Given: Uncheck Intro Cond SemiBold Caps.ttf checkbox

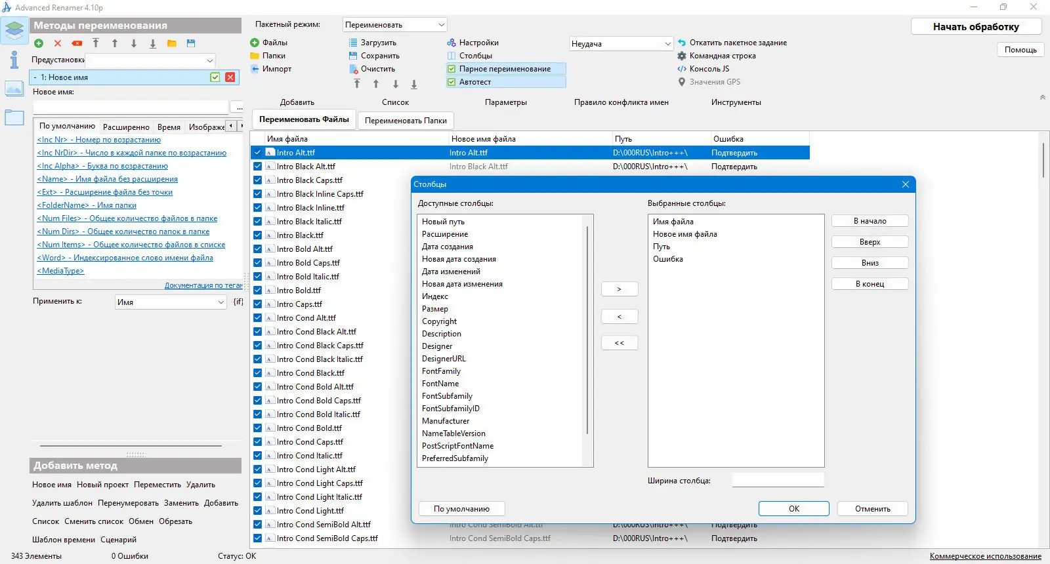Looking at the screenshot, I should pos(257,538).
